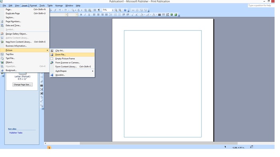Open the 71% zoom dropdown

click(x=113, y=10)
